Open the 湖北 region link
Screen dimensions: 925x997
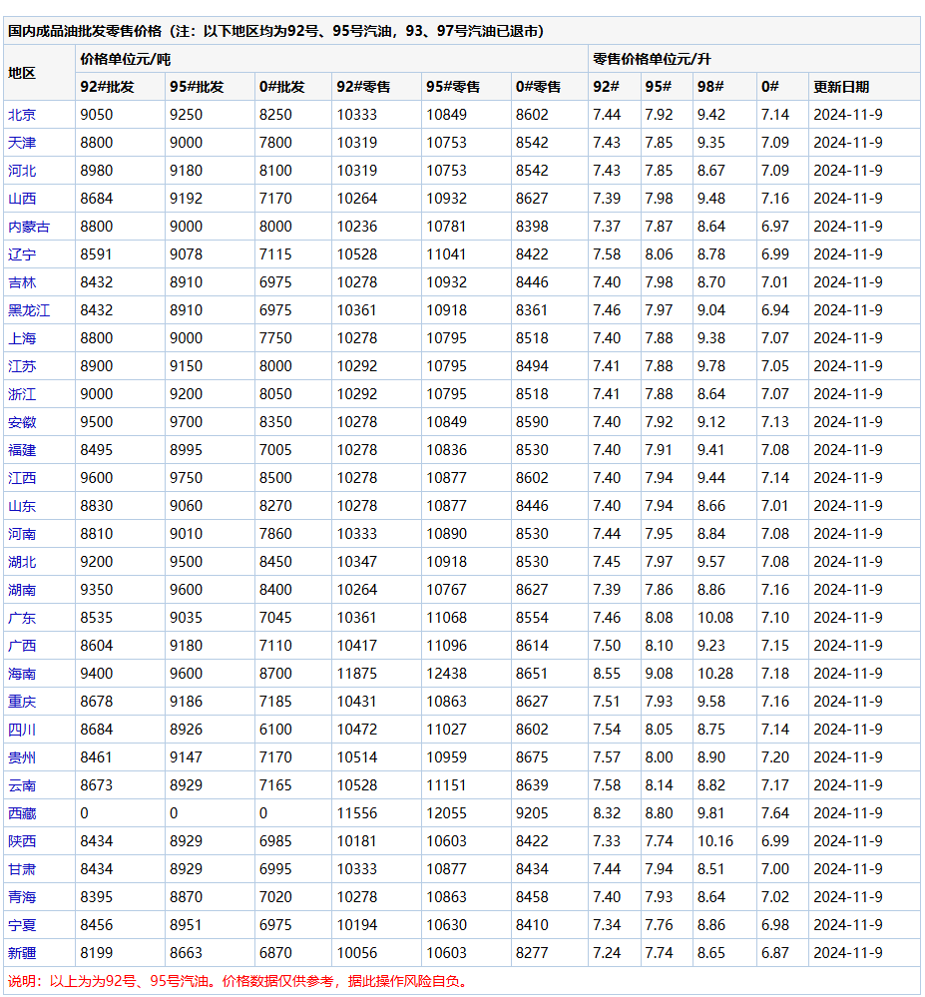pos(22,563)
